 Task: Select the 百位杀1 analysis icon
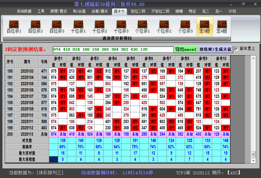point(14,27)
